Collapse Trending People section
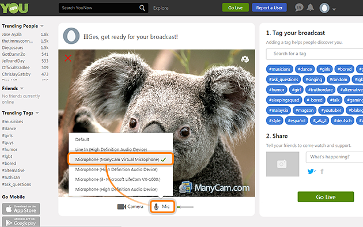This screenshot has width=363, height=227. pyautogui.click(x=42, y=26)
